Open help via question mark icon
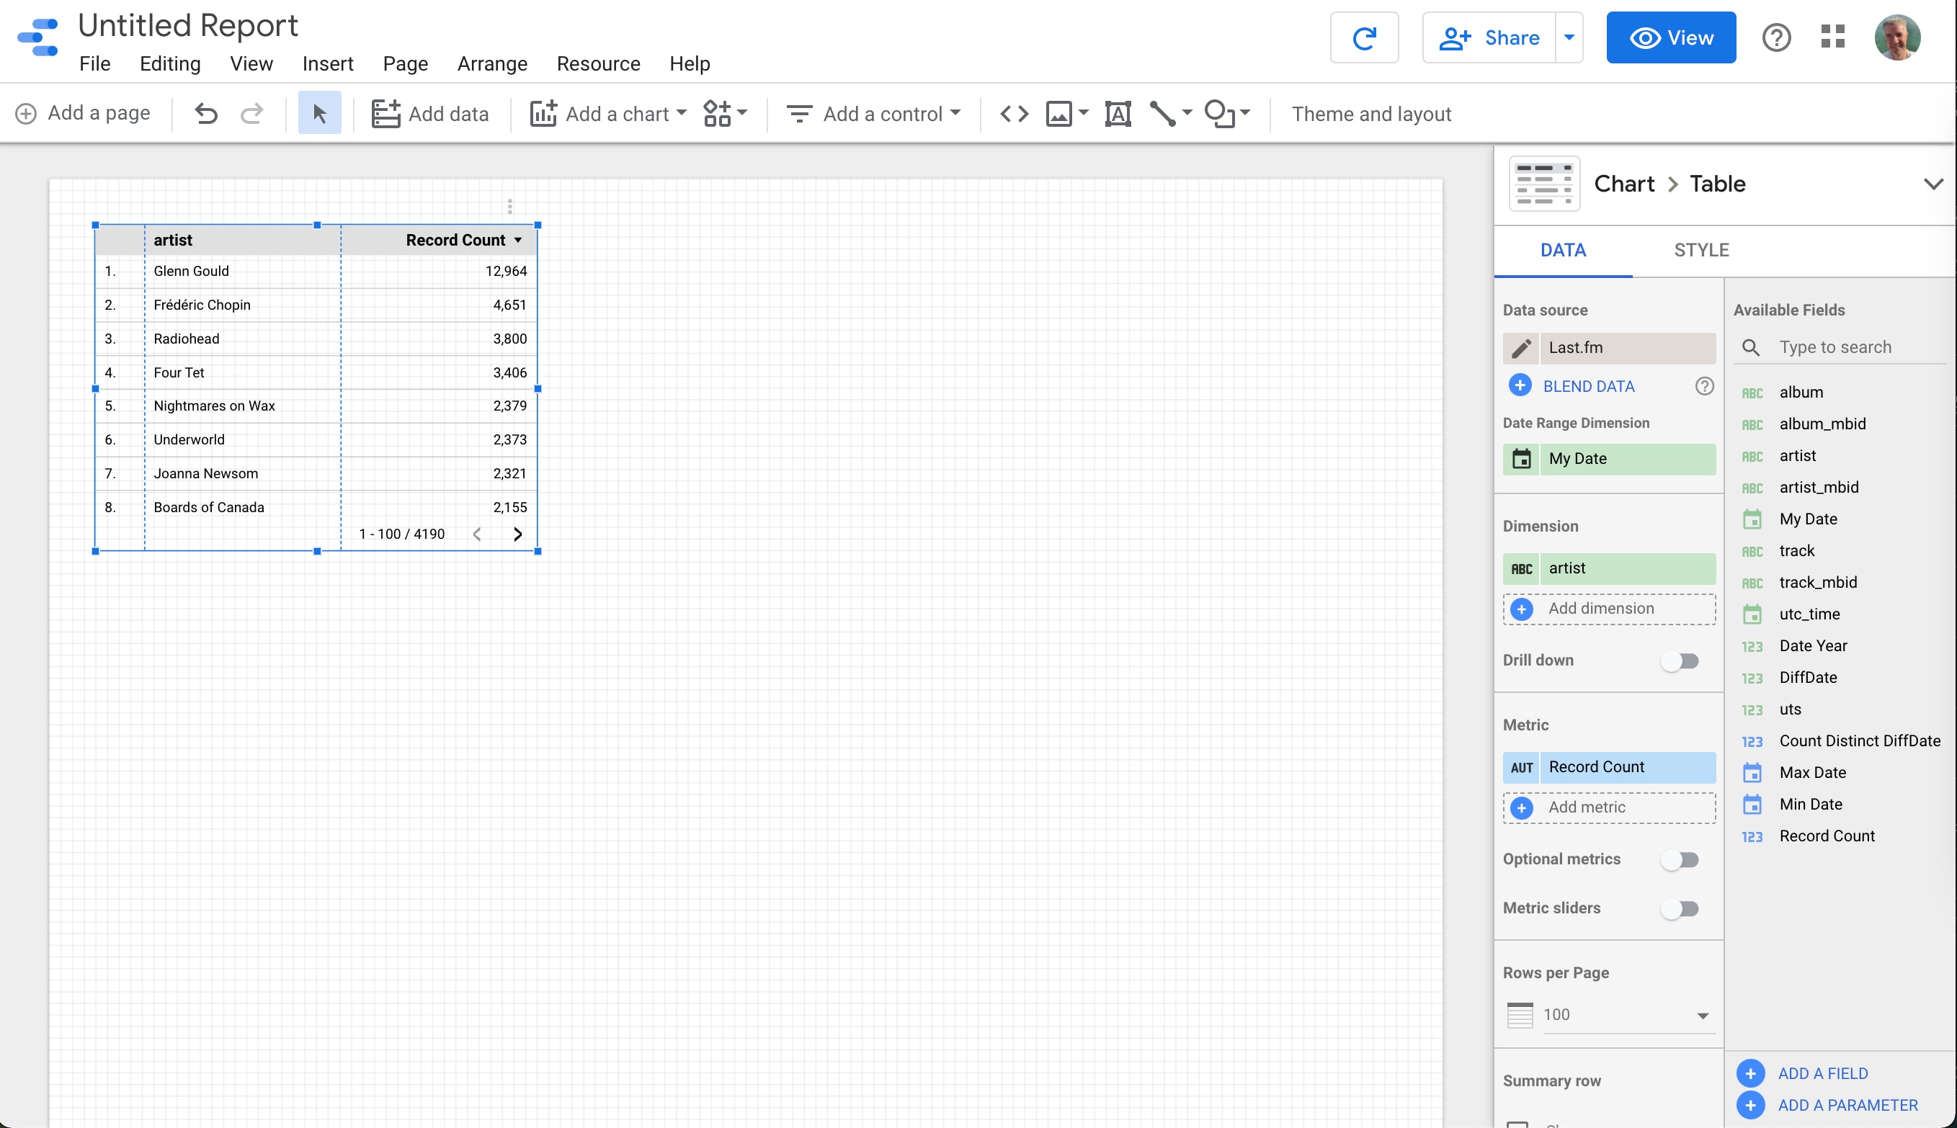Viewport: 1957px width, 1128px height. pyautogui.click(x=1775, y=38)
